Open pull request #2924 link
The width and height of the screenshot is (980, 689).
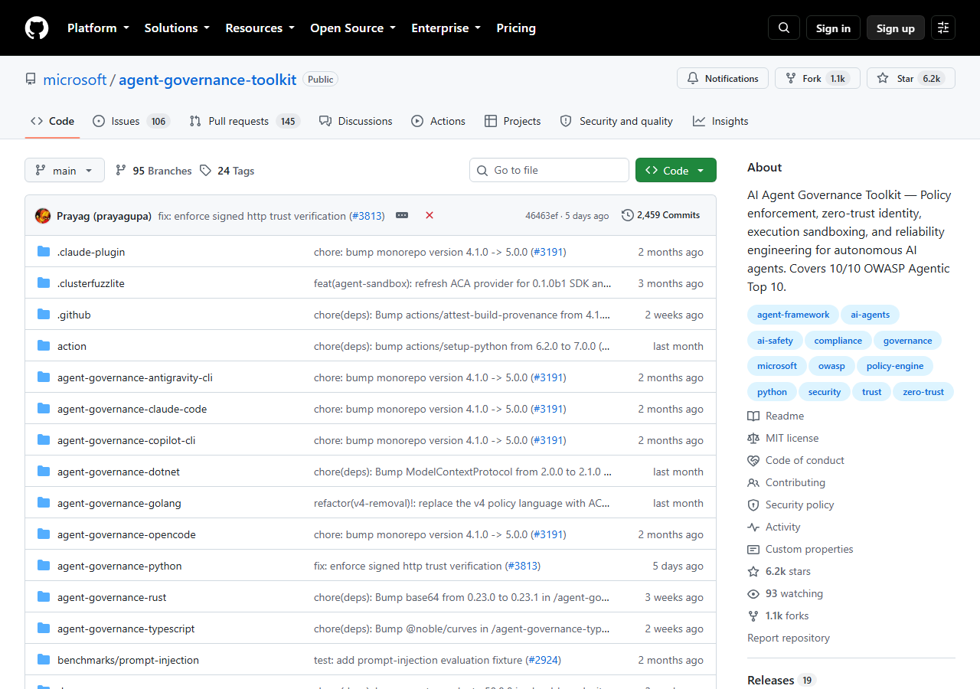pos(544,660)
